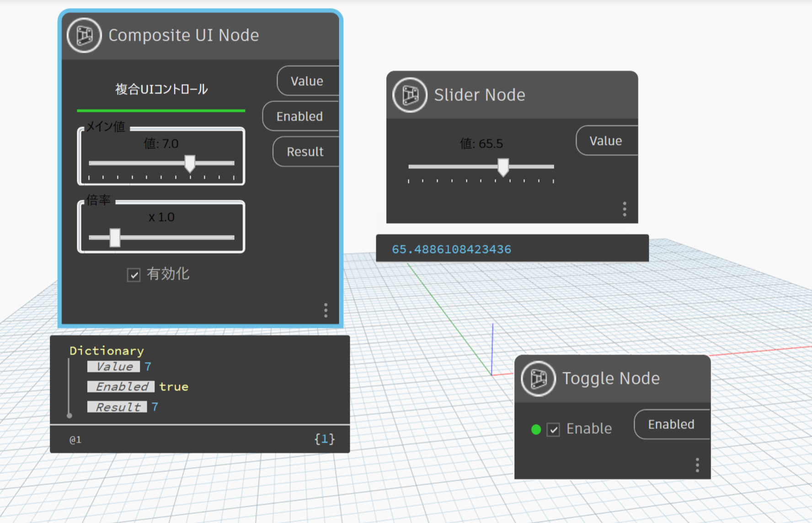Click the Enabled output port on Composite node
Screen dimensions: 812x523
(x=300, y=116)
